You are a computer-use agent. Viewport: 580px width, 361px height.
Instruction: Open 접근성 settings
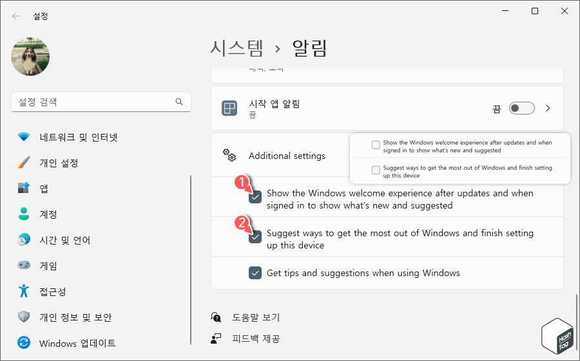pyautogui.click(x=53, y=292)
